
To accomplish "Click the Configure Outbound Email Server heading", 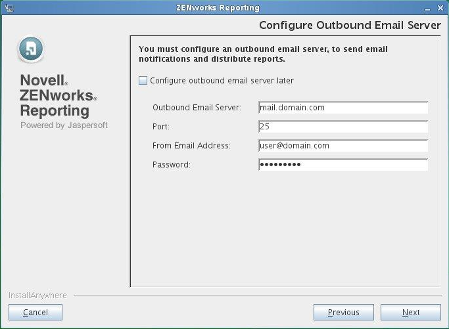I will (350, 25).
